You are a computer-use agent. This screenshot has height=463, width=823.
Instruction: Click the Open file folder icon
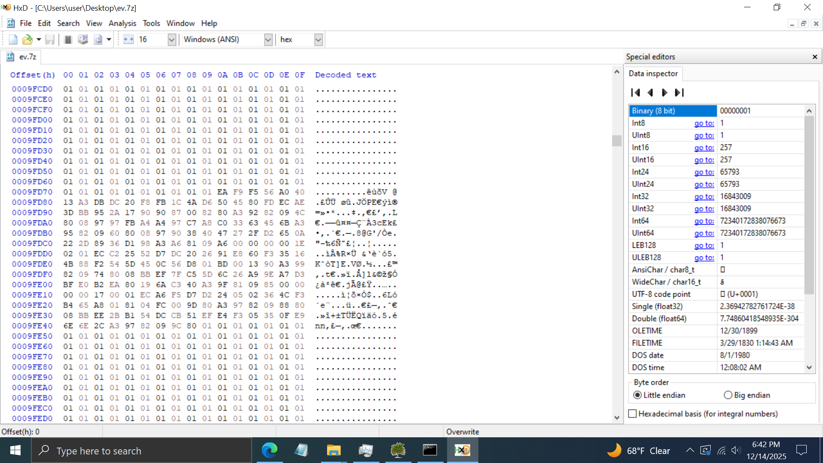27,39
